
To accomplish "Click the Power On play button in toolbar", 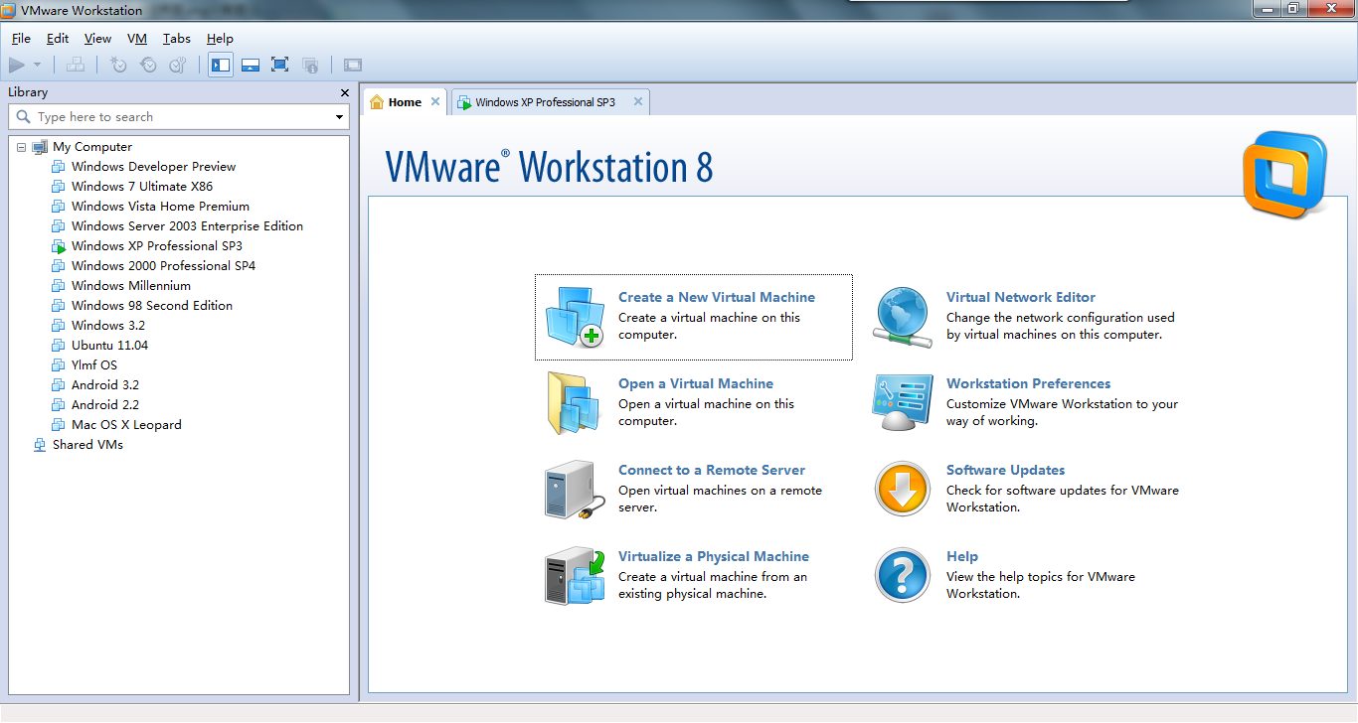I will pyautogui.click(x=16, y=65).
